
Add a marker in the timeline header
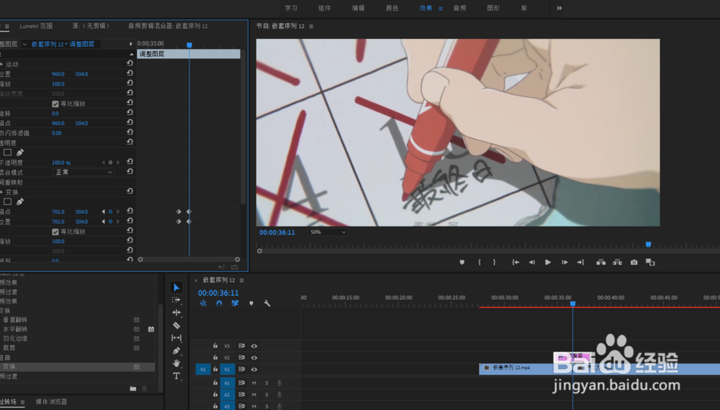(251, 303)
